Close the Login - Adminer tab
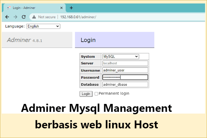The image size is (207, 138). 61,8
